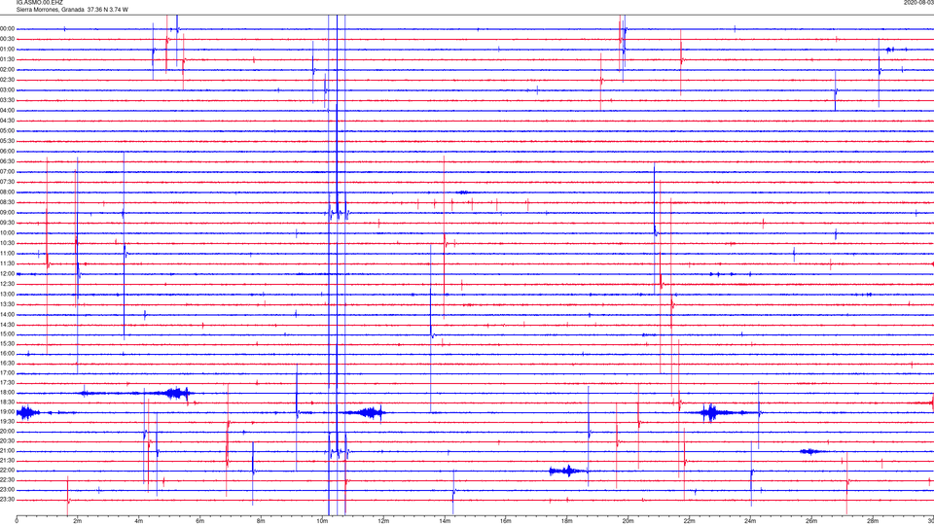Click the 22:00 trace label
934x525 pixels.
click(x=8, y=471)
